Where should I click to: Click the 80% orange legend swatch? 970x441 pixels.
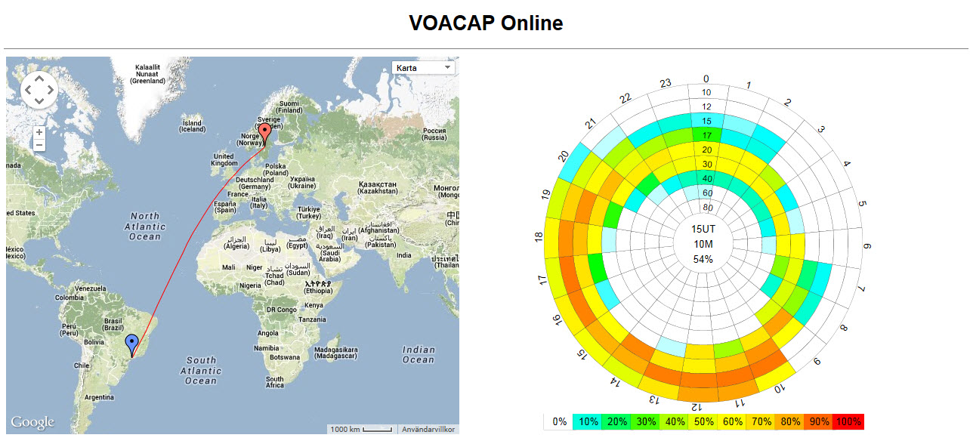coord(789,421)
